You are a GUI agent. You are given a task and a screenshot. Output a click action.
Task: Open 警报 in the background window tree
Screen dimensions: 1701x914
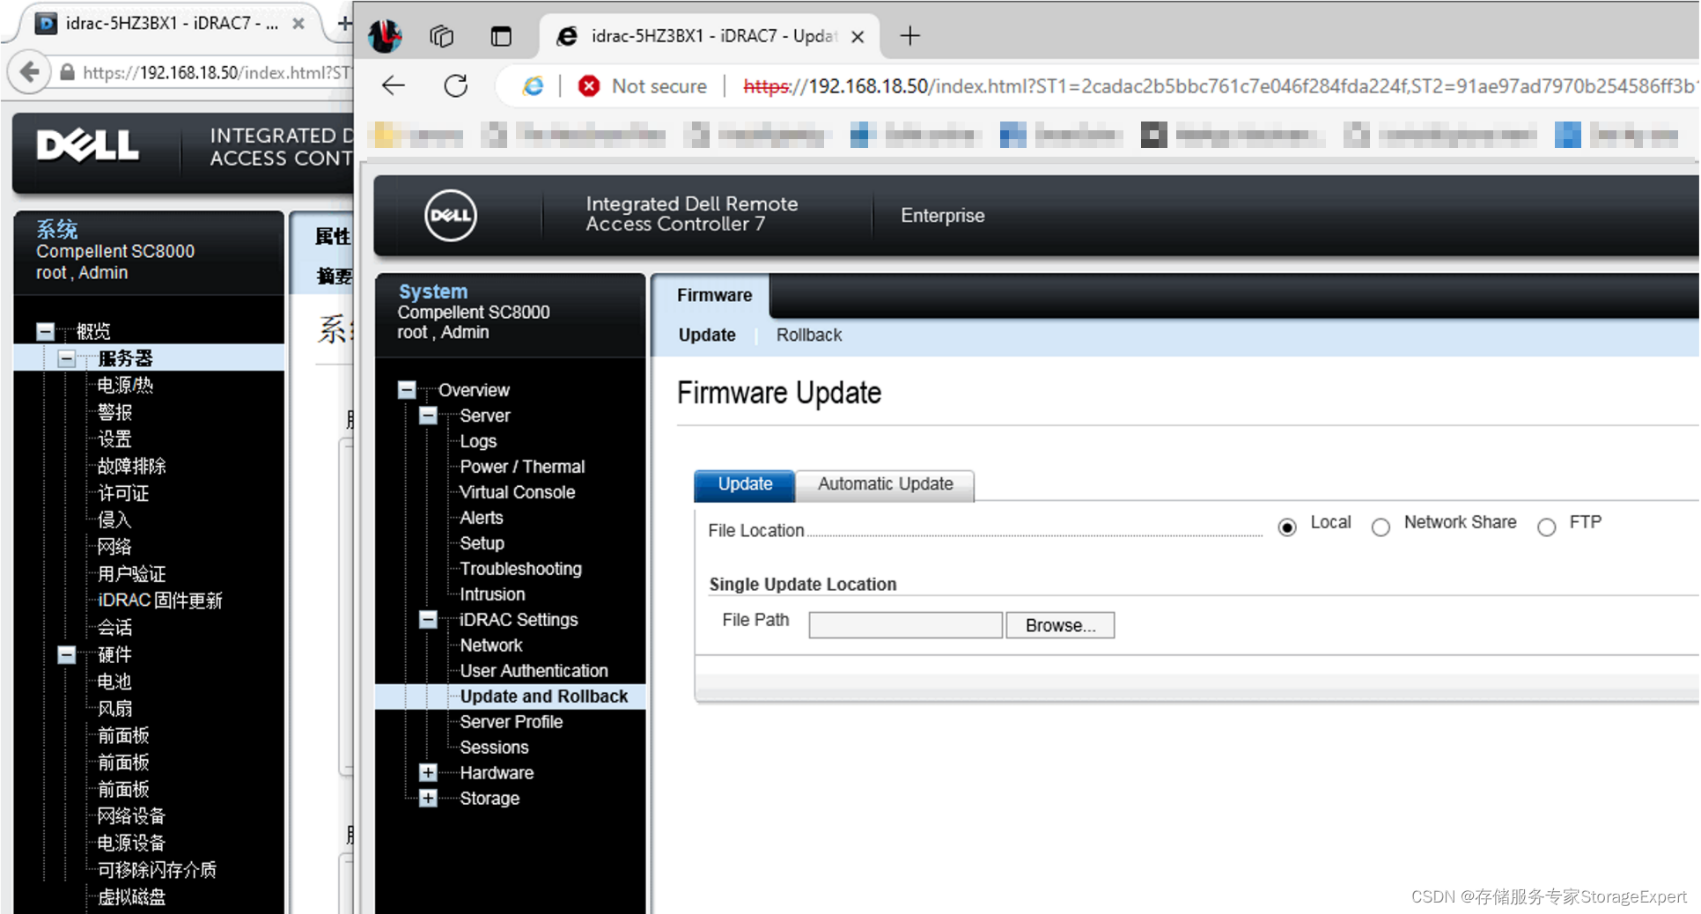click(x=114, y=412)
